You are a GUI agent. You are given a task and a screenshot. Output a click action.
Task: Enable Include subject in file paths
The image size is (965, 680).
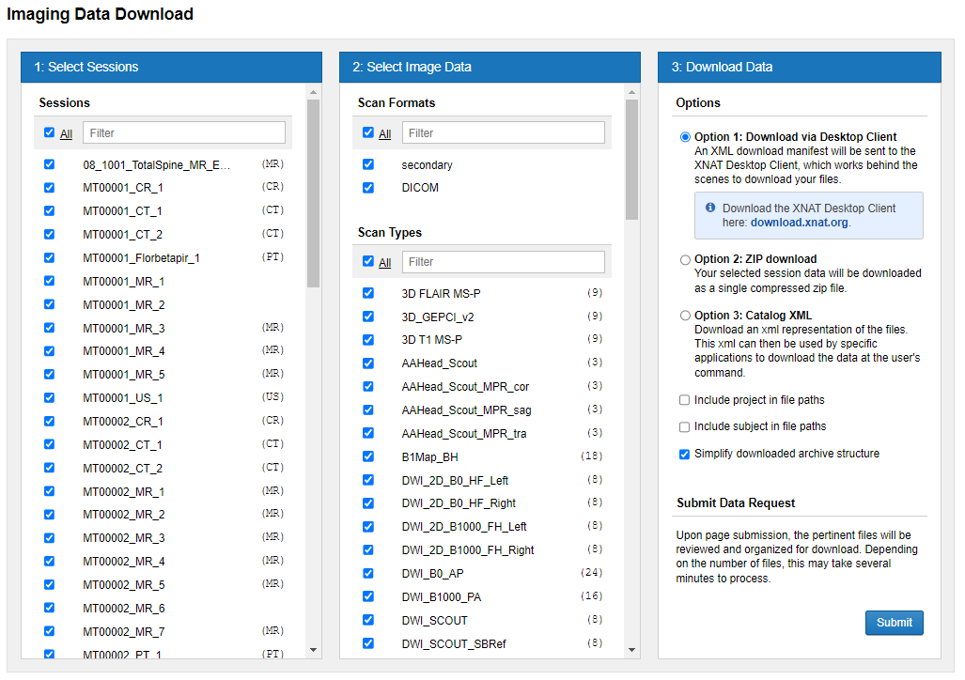(x=686, y=427)
